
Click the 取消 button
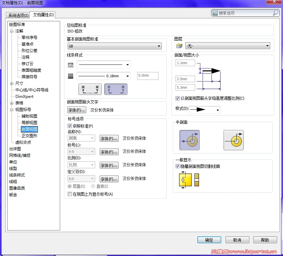click(x=237, y=240)
